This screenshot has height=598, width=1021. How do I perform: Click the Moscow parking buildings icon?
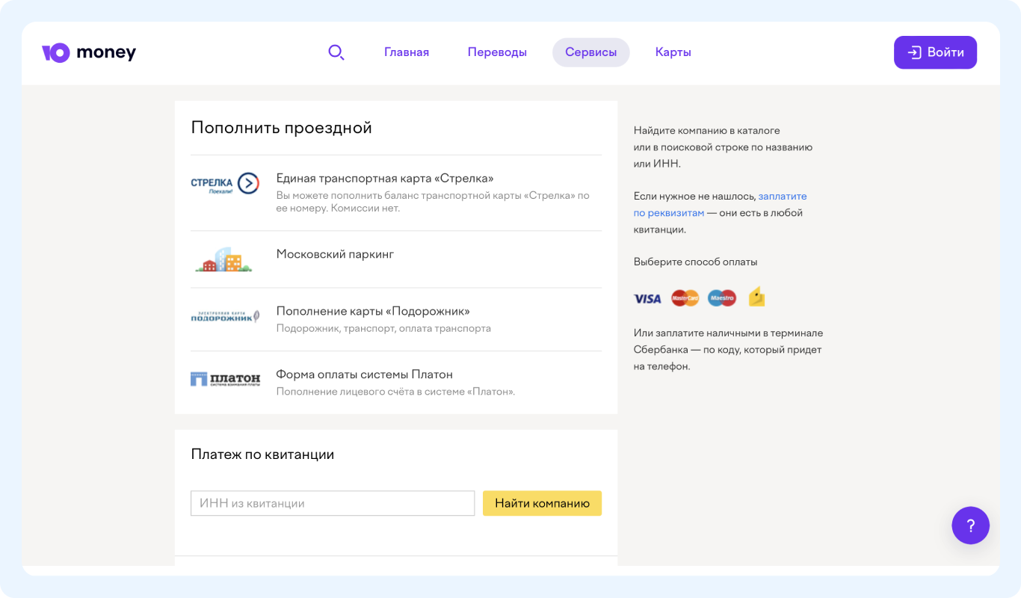[x=223, y=259]
